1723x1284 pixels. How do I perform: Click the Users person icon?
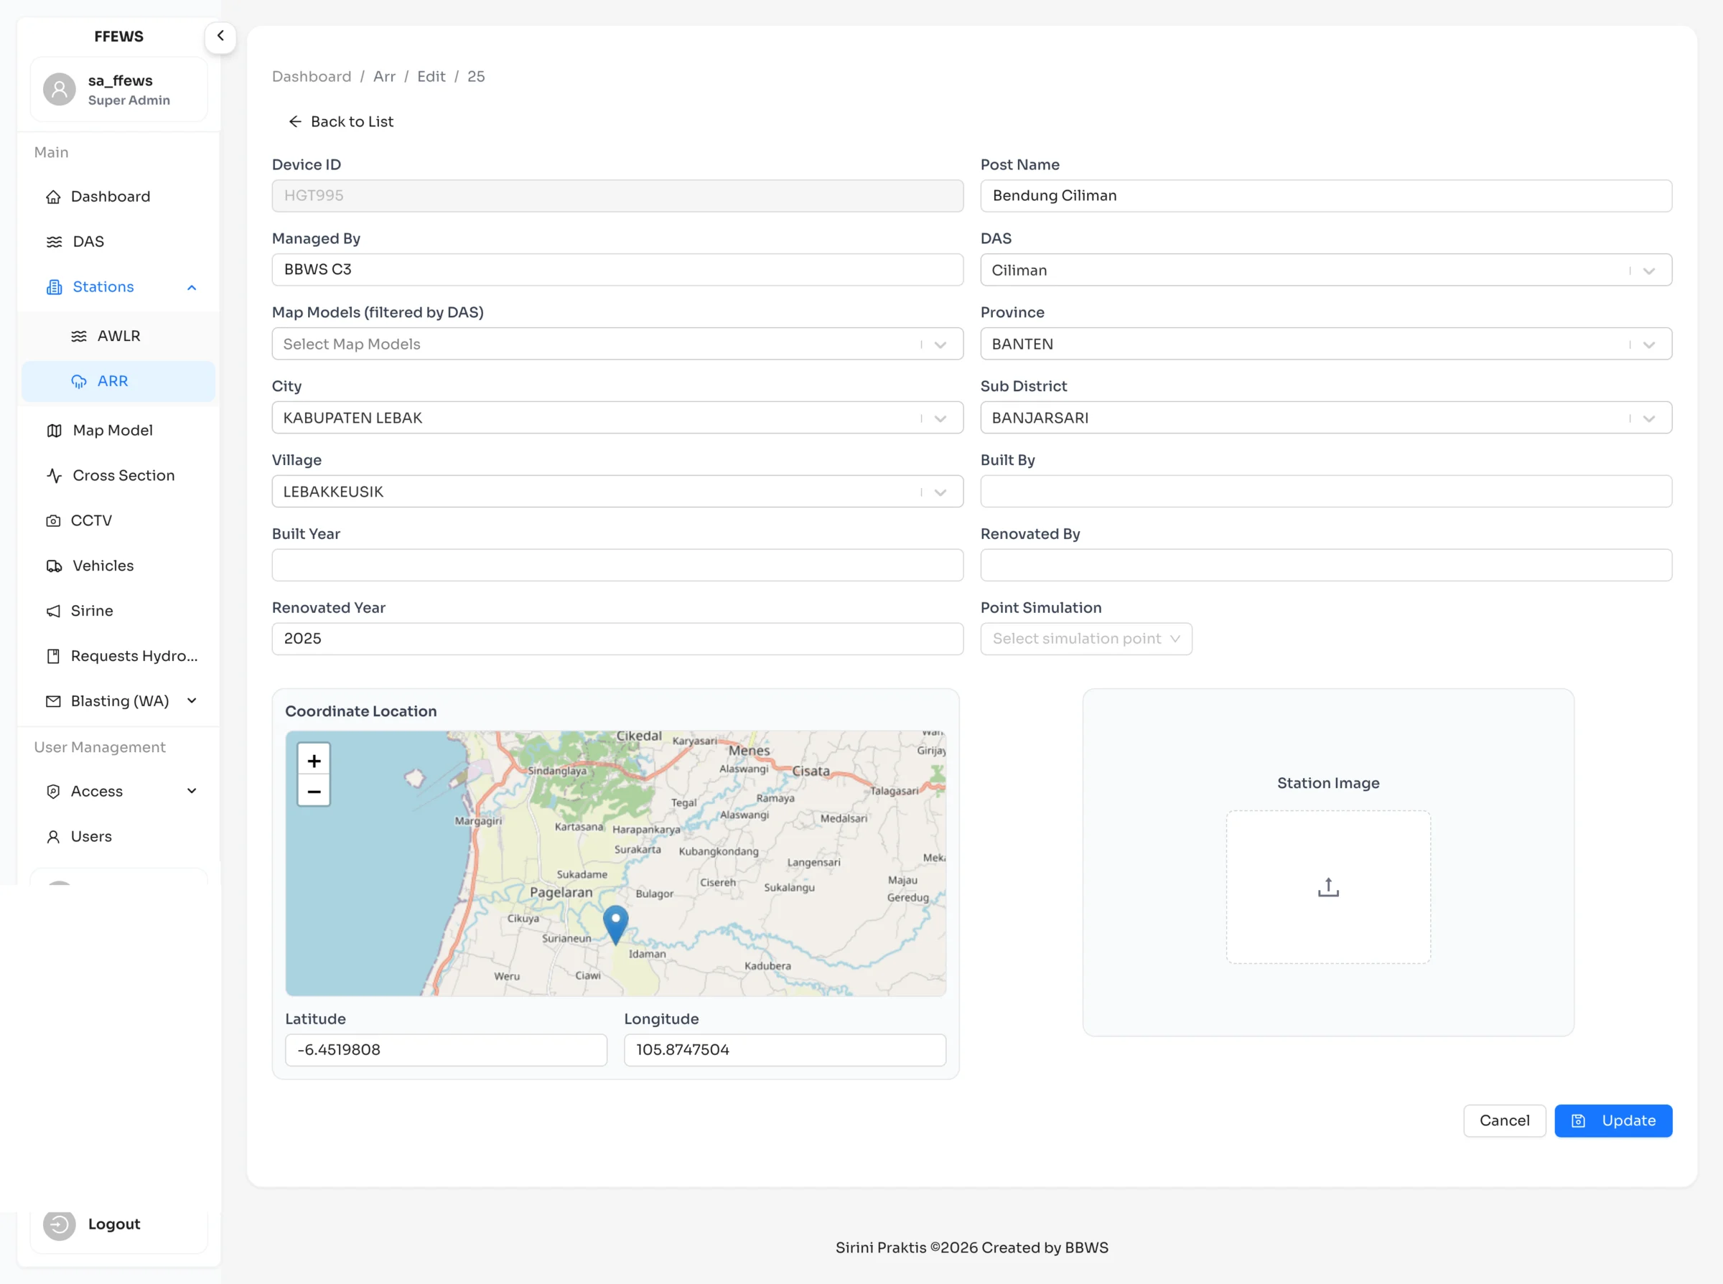[x=53, y=836]
